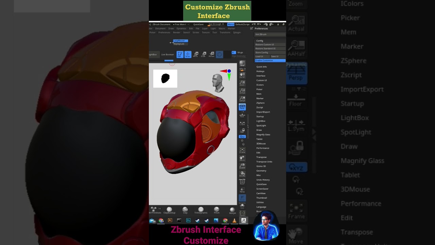
Task: Open the Dynamics menu
Action: 181,29
